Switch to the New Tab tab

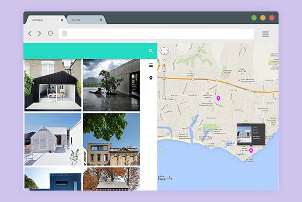pyautogui.click(x=82, y=20)
